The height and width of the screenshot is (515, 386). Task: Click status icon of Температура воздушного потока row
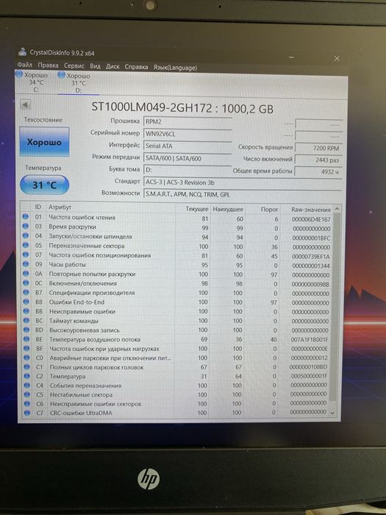click(x=26, y=338)
